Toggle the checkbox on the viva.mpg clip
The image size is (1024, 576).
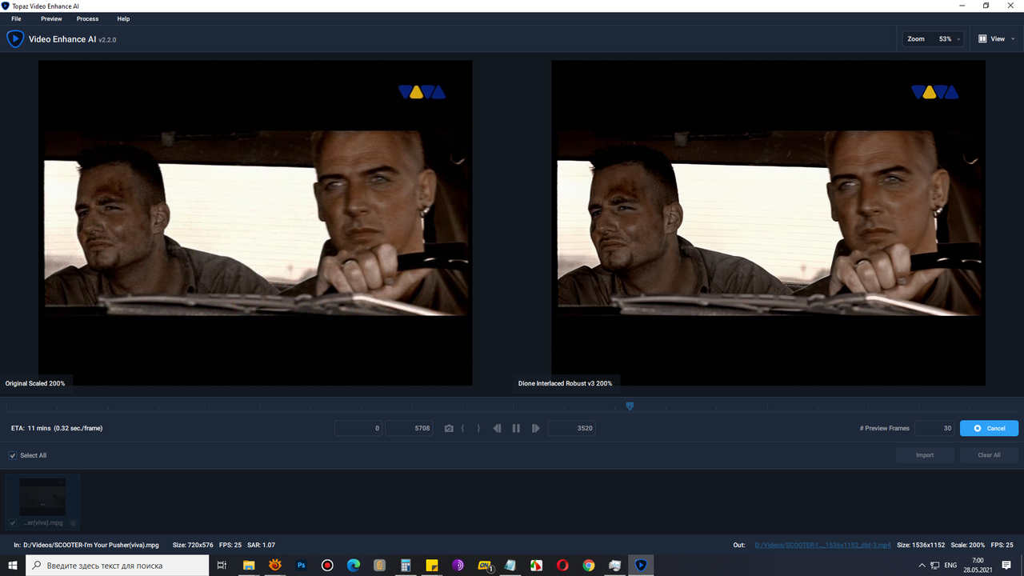coord(13,522)
